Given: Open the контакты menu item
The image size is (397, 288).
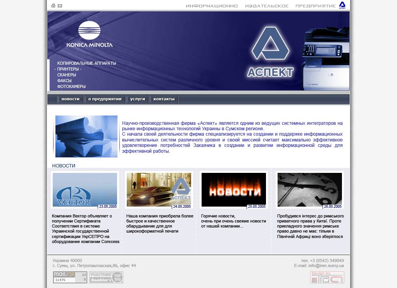Looking at the screenshot, I should [164, 99].
